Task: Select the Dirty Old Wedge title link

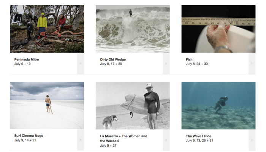Action: [113, 59]
